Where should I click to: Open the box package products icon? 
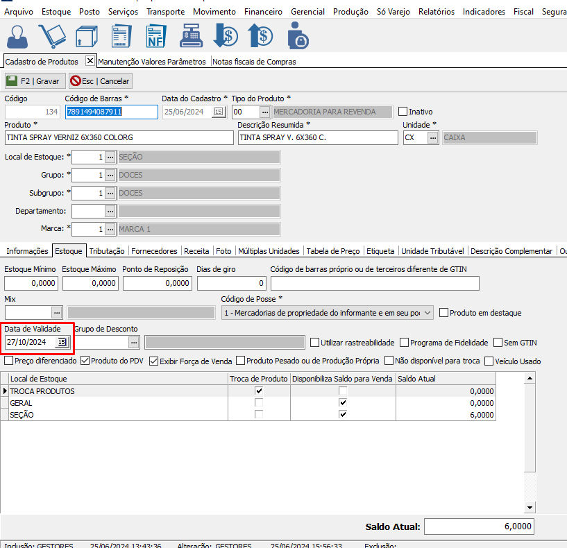coord(87,35)
